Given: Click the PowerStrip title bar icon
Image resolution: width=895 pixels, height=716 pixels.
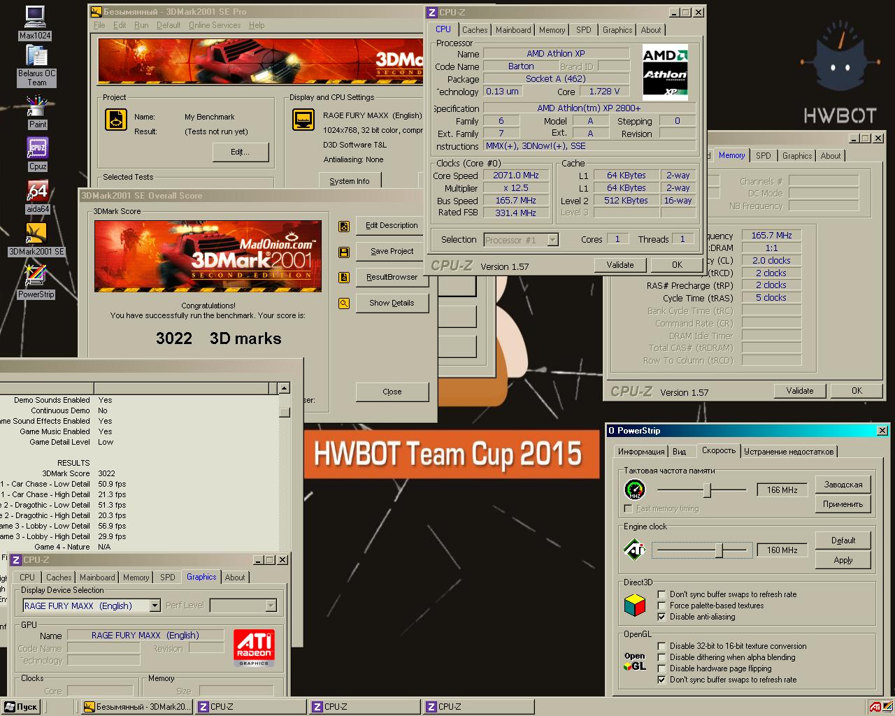Looking at the screenshot, I should coord(612,431).
